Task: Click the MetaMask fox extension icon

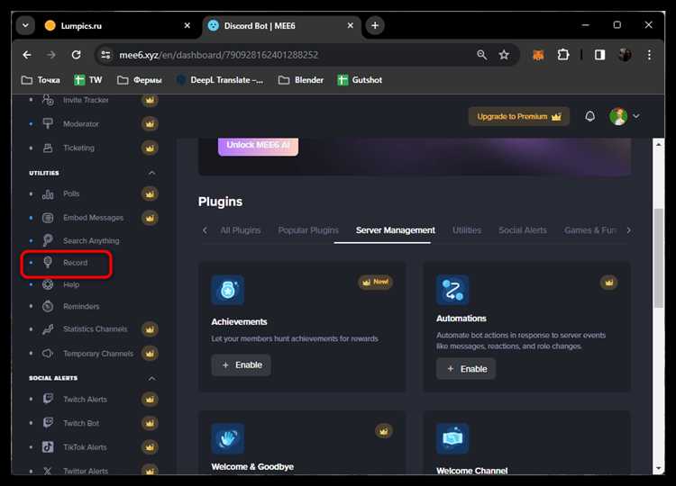Action: pos(538,55)
